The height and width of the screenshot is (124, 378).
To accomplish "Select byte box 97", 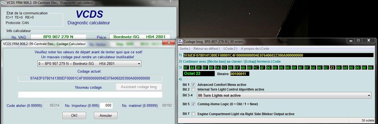I will point(186,67).
